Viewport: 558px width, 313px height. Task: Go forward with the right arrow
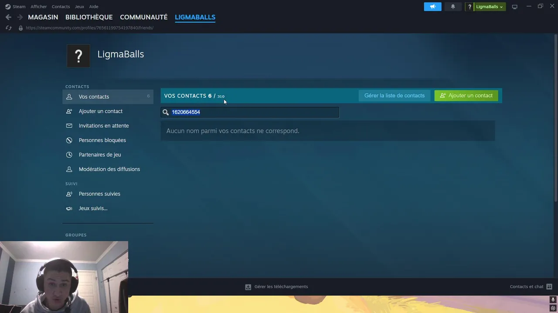coord(20,17)
